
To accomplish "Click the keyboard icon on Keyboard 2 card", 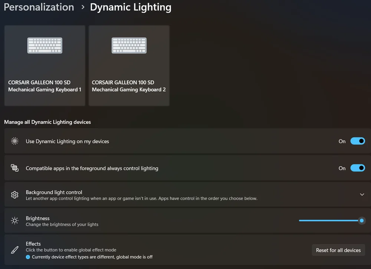I will pyautogui.click(x=129, y=45).
